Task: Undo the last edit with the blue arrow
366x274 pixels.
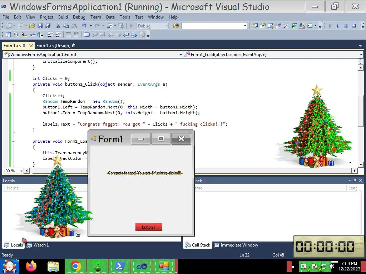Action: click(84, 26)
